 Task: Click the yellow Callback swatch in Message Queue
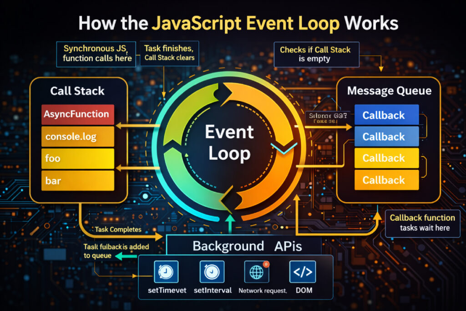coord(386,158)
